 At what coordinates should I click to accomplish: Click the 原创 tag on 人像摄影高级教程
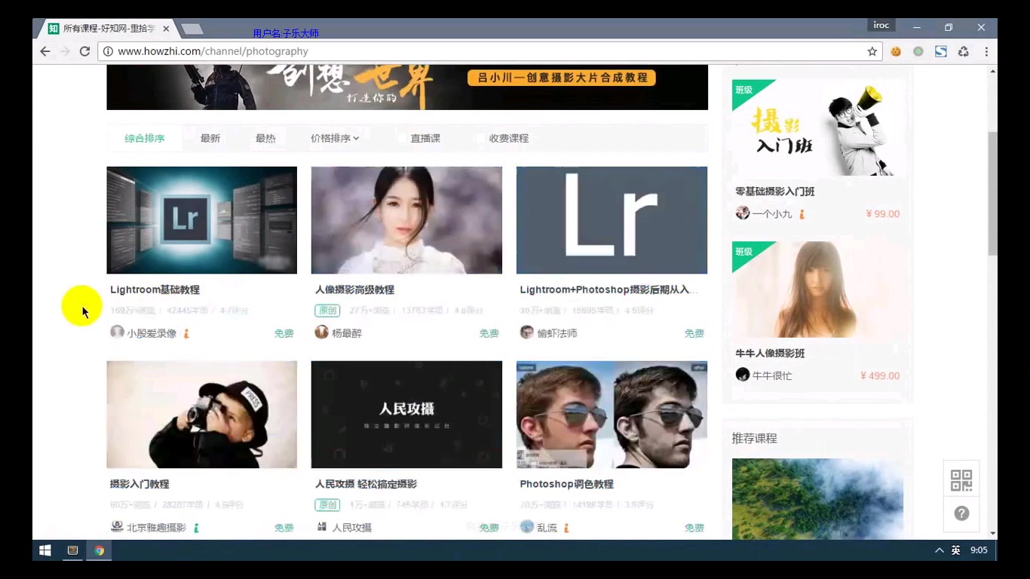pos(327,310)
